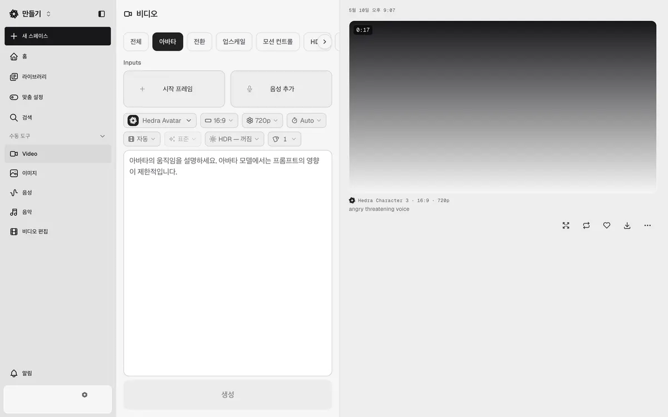Go to 홈 in the sidebar
668x417 pixels.
[58, 56]
